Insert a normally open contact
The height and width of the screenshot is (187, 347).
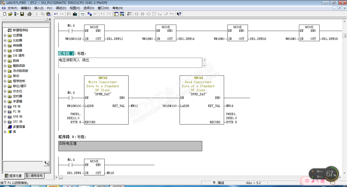point(137,14)
